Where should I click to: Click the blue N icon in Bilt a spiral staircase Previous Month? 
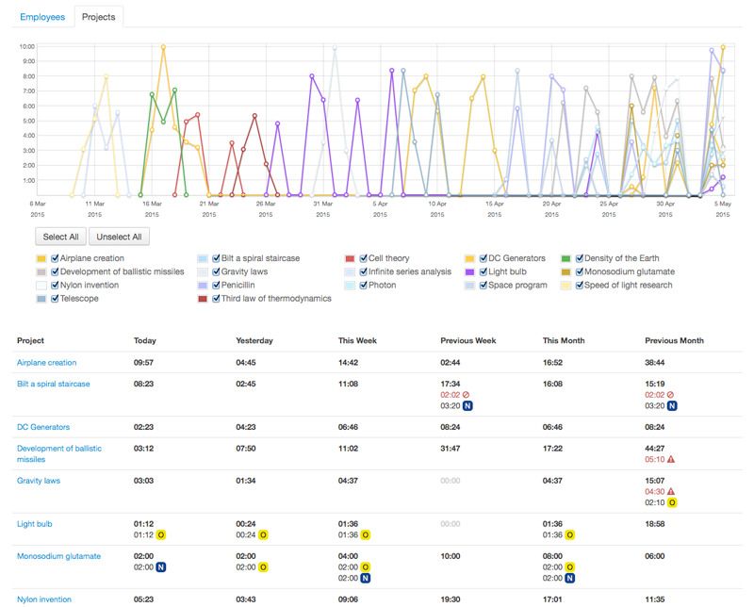click(x=671, y=406)
